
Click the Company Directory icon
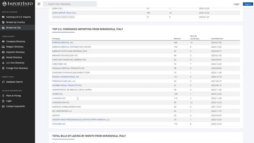pyautogui.click(x=3, y=41)
